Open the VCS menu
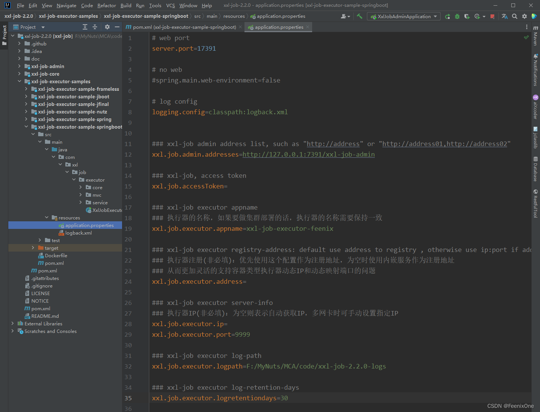This screenshot has height=412, width=540. click(x=170, y=5)
